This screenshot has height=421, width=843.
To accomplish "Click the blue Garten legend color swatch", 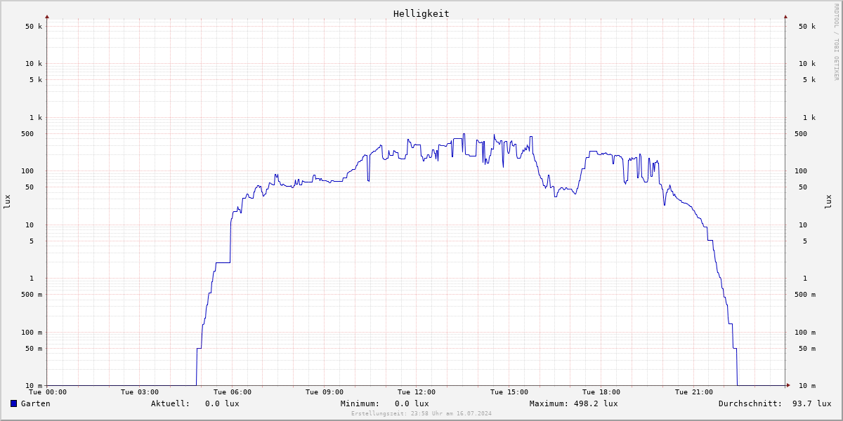I will coord(13,403).
